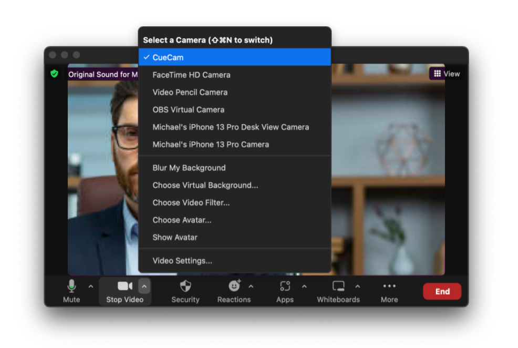This screenshot has height=348, width=518.
Task: Open the Whiteboards icon
Action: [x=338, y=286]
